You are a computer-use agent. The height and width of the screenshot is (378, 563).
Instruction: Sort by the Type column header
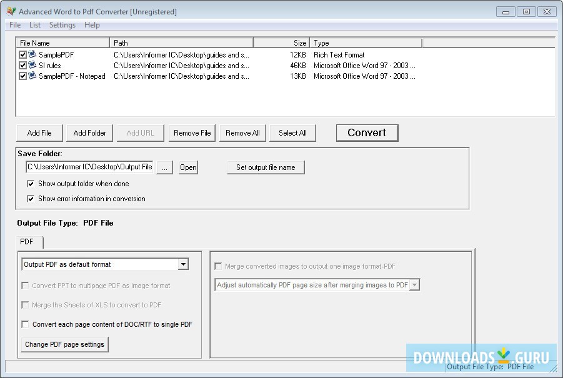tap(366, 43)
